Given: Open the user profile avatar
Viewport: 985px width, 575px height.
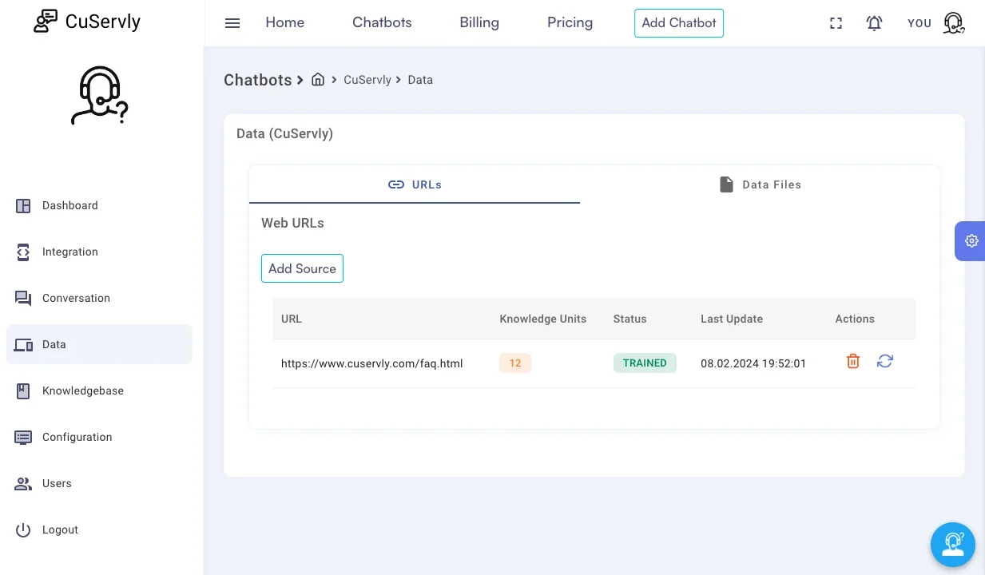Looking at the screenshot, I should 953,23.
